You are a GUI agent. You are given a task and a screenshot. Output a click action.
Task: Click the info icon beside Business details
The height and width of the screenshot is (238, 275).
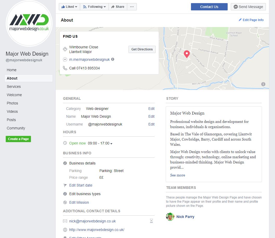pos(65,163)
